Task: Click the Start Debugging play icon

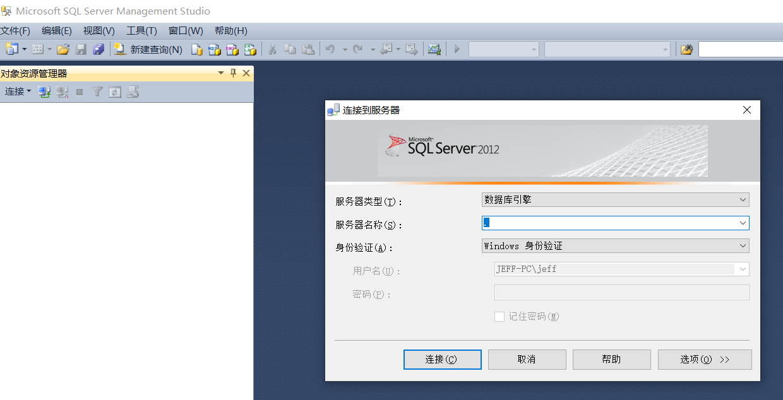Action: (x=457, y=49)
